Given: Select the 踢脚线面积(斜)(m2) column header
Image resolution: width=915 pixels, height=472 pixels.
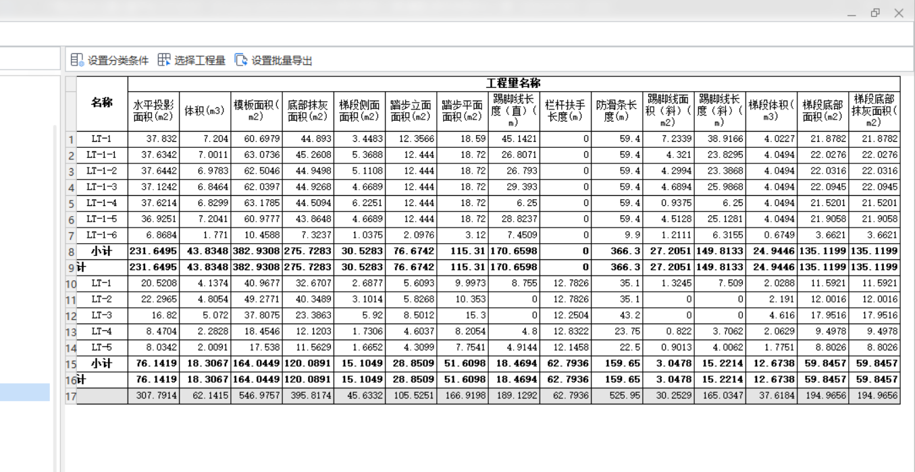Looking at the screenshot, I should click(669, 111).
